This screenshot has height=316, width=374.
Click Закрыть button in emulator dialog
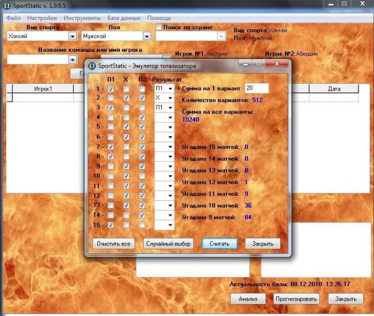click(x=263, y=244)
